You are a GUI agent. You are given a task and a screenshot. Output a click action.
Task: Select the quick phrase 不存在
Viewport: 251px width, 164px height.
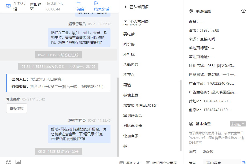pos(129,75)
